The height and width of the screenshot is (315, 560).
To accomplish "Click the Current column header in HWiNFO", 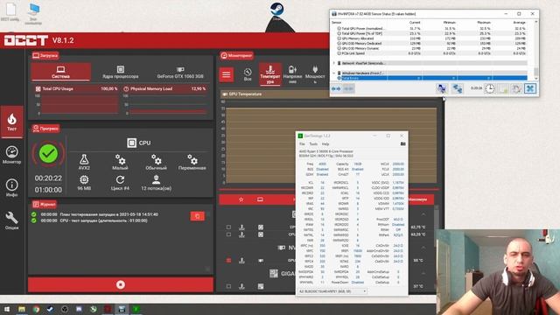I will tap(415, 23).
